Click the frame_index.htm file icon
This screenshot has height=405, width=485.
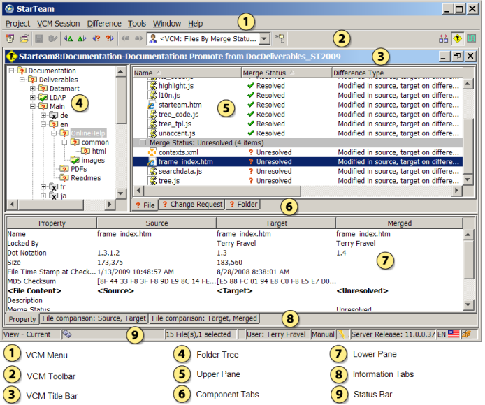coord(152,161)
